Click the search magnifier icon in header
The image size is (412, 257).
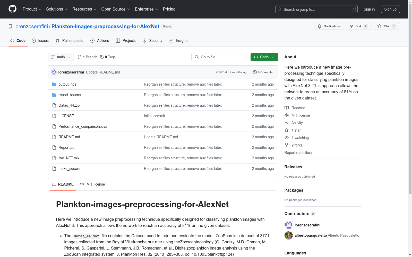(280, 9)
